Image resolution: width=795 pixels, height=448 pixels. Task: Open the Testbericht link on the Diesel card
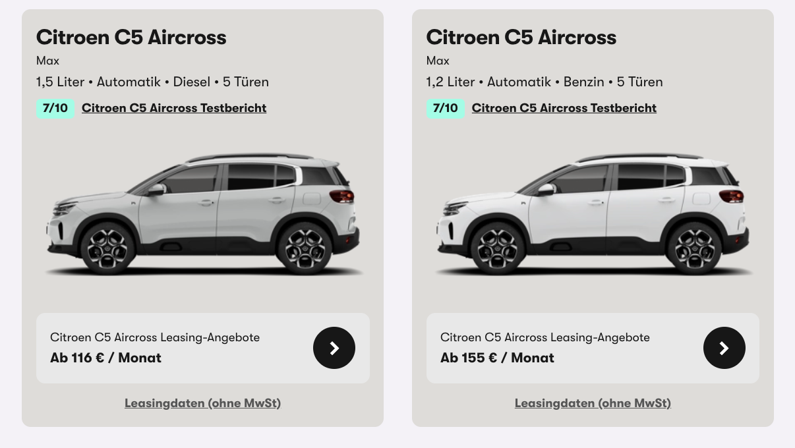point(174,108)
